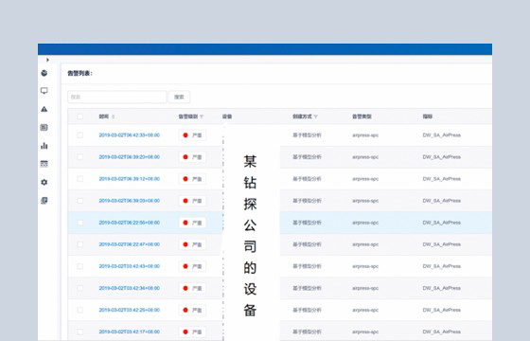Open the alarm link 2019-03-02T03:42:17+08:00
530x341 pixels.
coord(129,332)
